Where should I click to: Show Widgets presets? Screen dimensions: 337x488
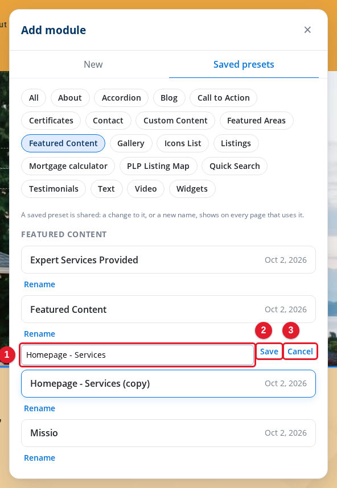(x=192, y=189)
